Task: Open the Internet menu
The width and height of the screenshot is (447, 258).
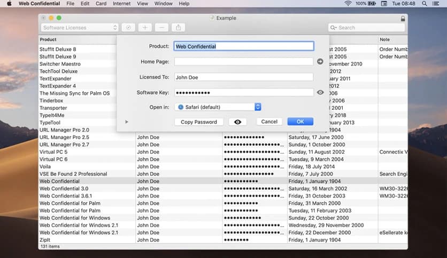Action: 121,4
